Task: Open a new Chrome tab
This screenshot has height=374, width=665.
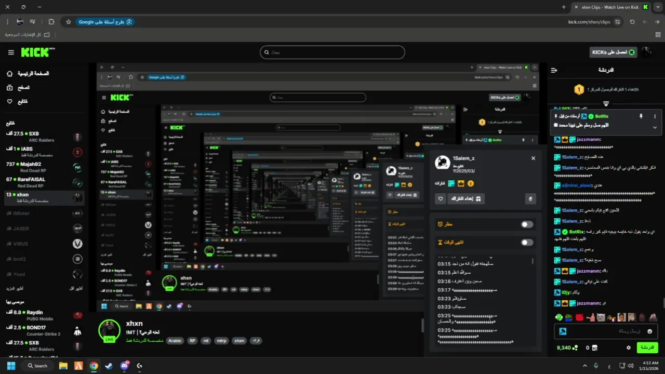Action: coord(564,7)
